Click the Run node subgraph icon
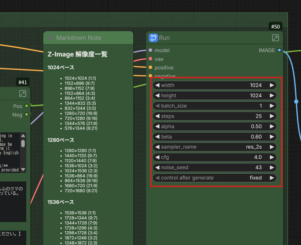Viewport: 301px width, 245px height. tap(153, 38)
